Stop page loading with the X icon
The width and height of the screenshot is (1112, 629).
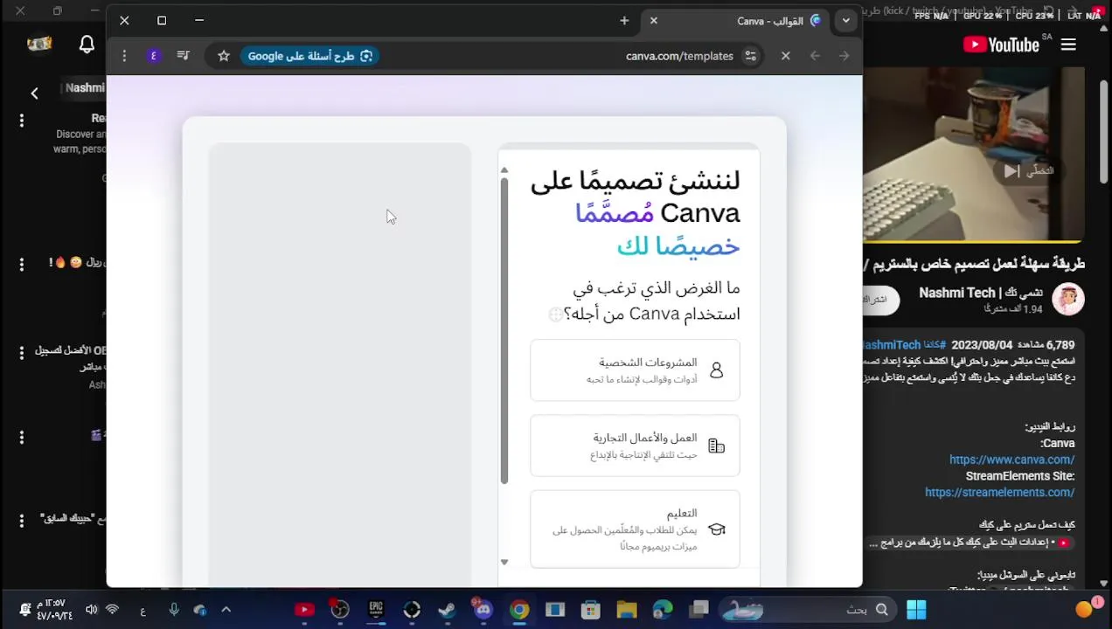(785, 56)
